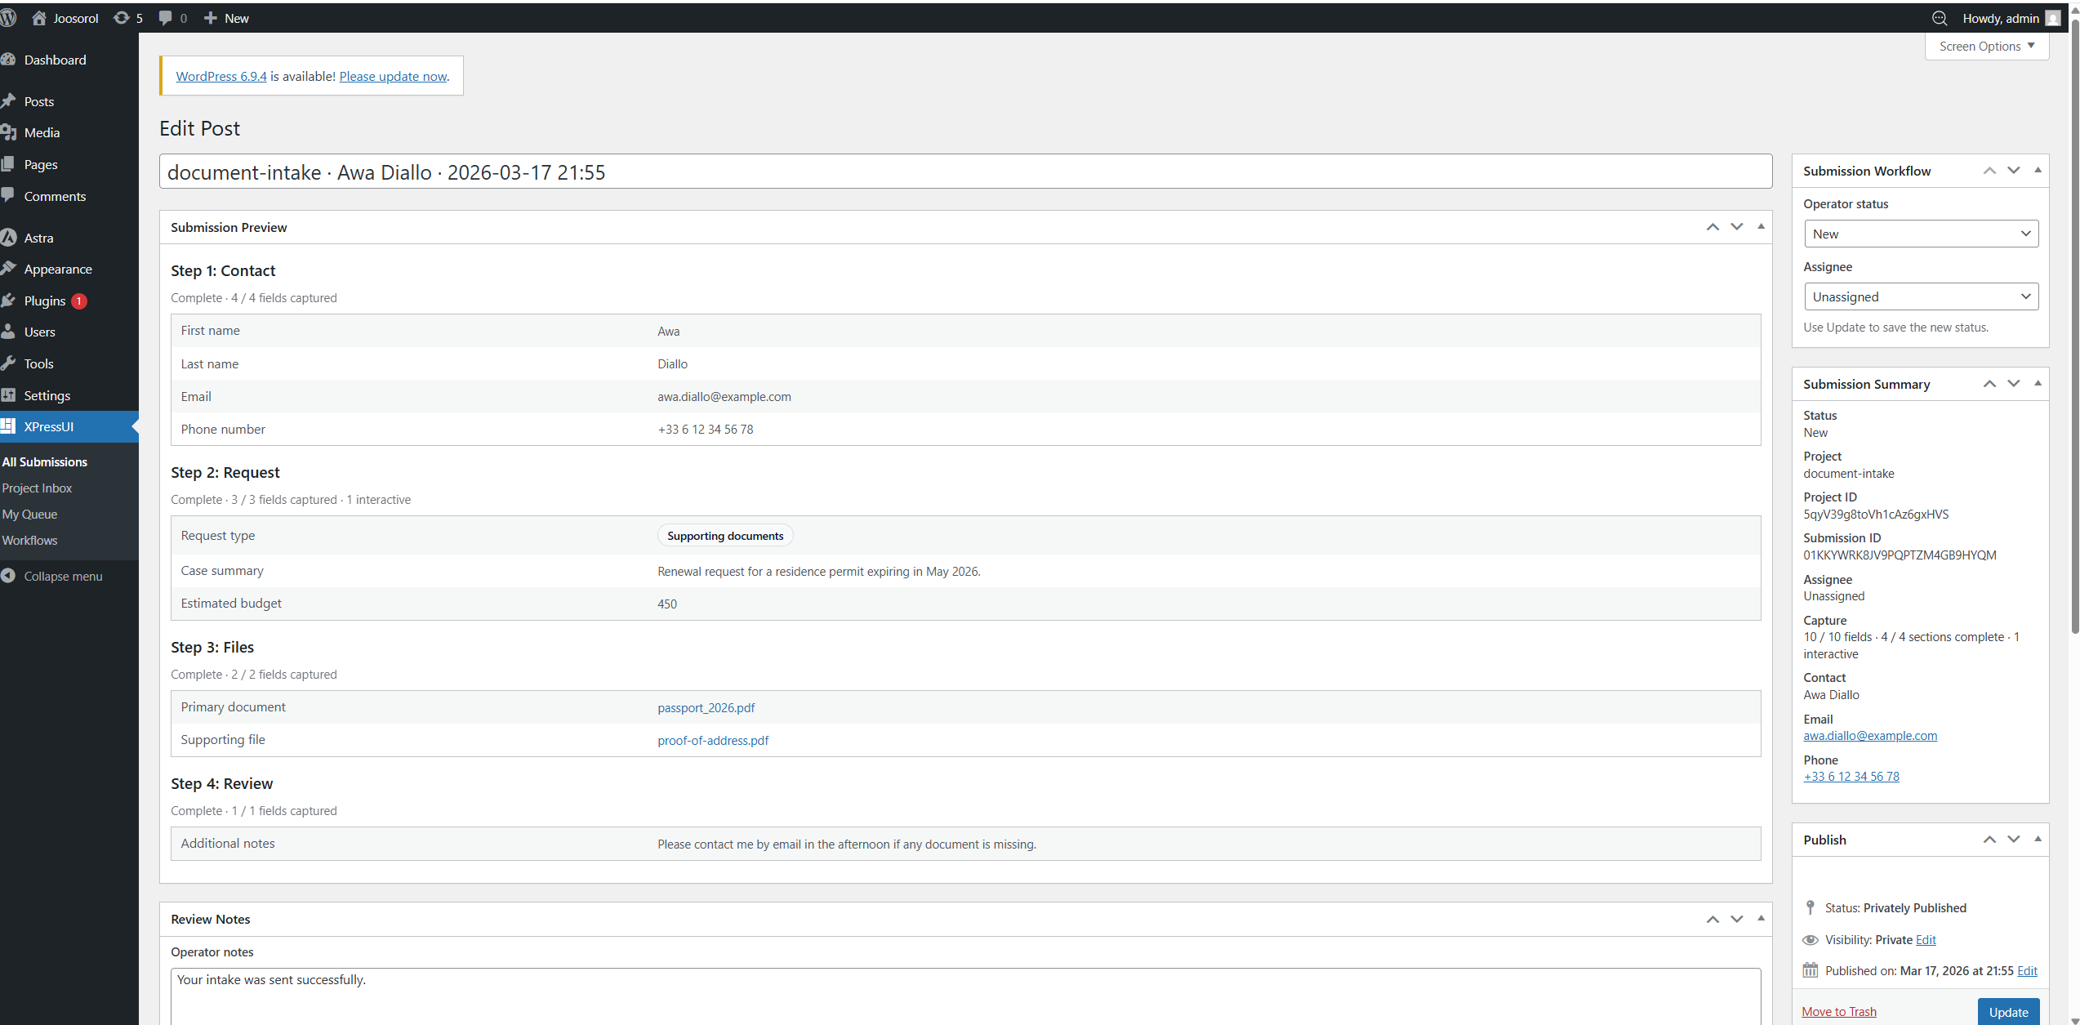The image size is (2080, 1025).
Task: Click the page vertical scrollbar
Action: [x=2075, y=327]
